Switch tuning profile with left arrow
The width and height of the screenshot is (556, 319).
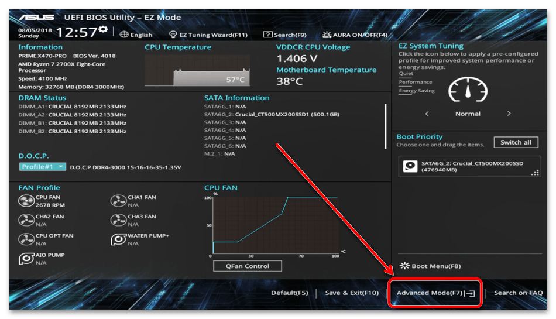point(427,114)
